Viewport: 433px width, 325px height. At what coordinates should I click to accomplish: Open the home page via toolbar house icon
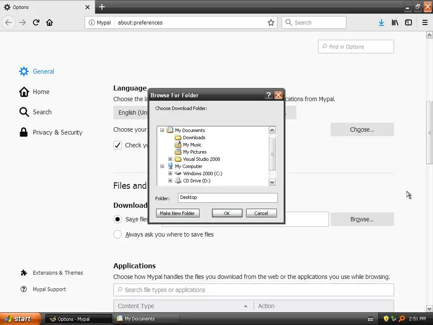[49, 22]
